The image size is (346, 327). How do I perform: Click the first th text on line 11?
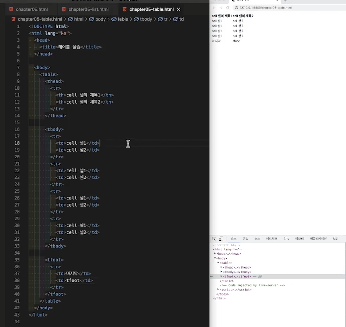click(84, 95)
